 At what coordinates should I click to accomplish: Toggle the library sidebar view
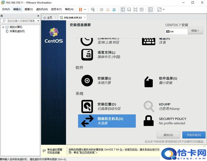[x=123, y=10]
